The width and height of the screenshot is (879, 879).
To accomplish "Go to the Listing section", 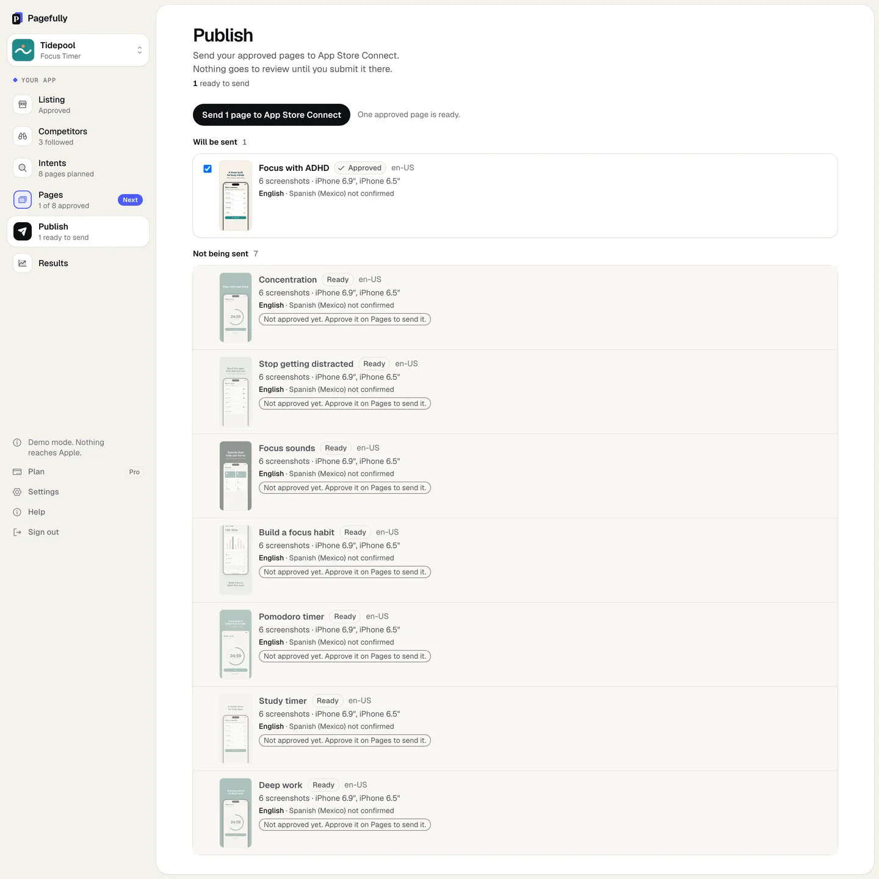I will click(x=78, y=104).
